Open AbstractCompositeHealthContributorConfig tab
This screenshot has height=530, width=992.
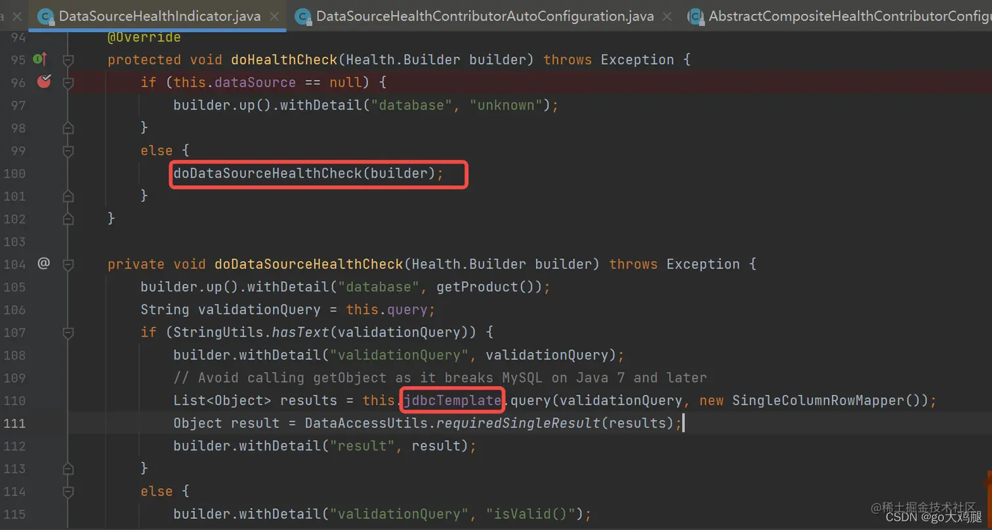point(850,16)
